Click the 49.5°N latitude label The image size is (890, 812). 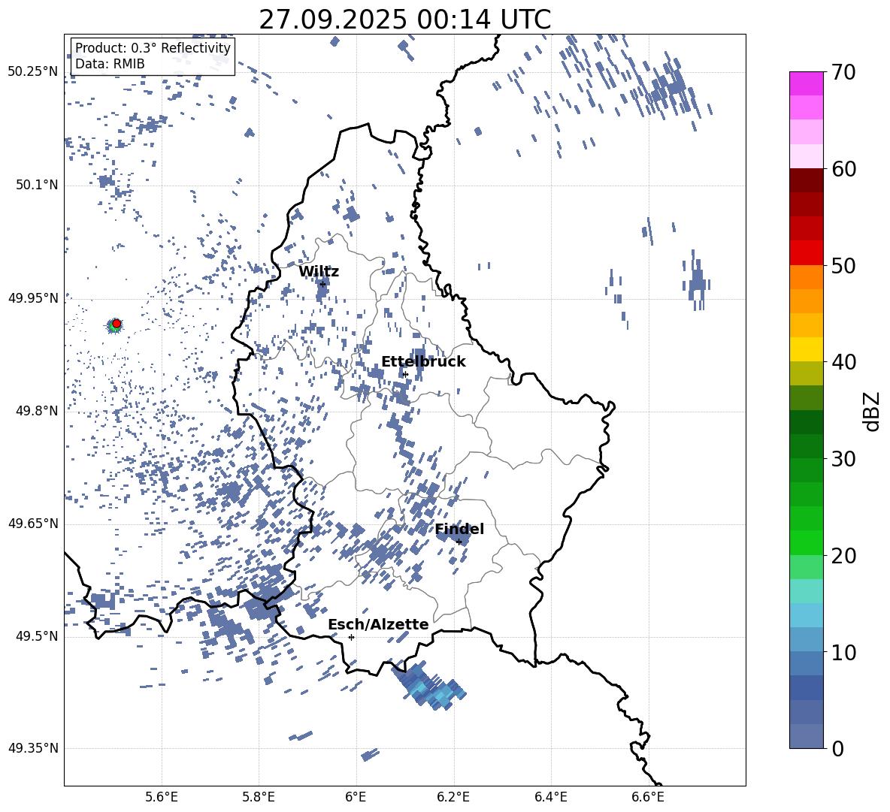(x=38, y=635)
